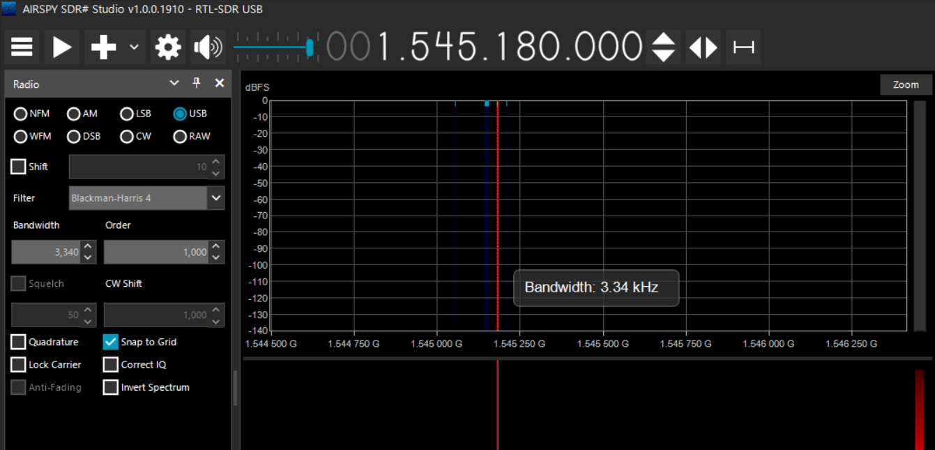The image size is (935, 450).
Task: Enable Correct IQ checkbox
Action: point(110,365)
